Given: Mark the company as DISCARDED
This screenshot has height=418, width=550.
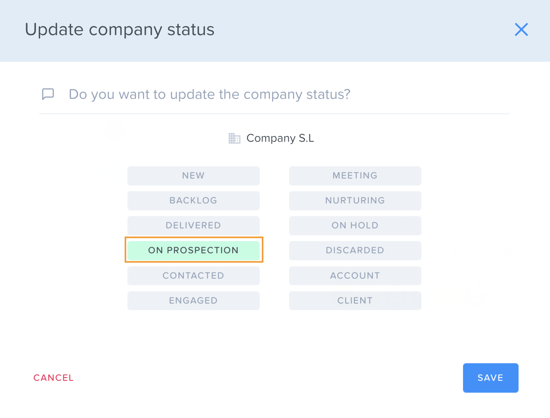Looking at the screenshot, I should point(355,250).
